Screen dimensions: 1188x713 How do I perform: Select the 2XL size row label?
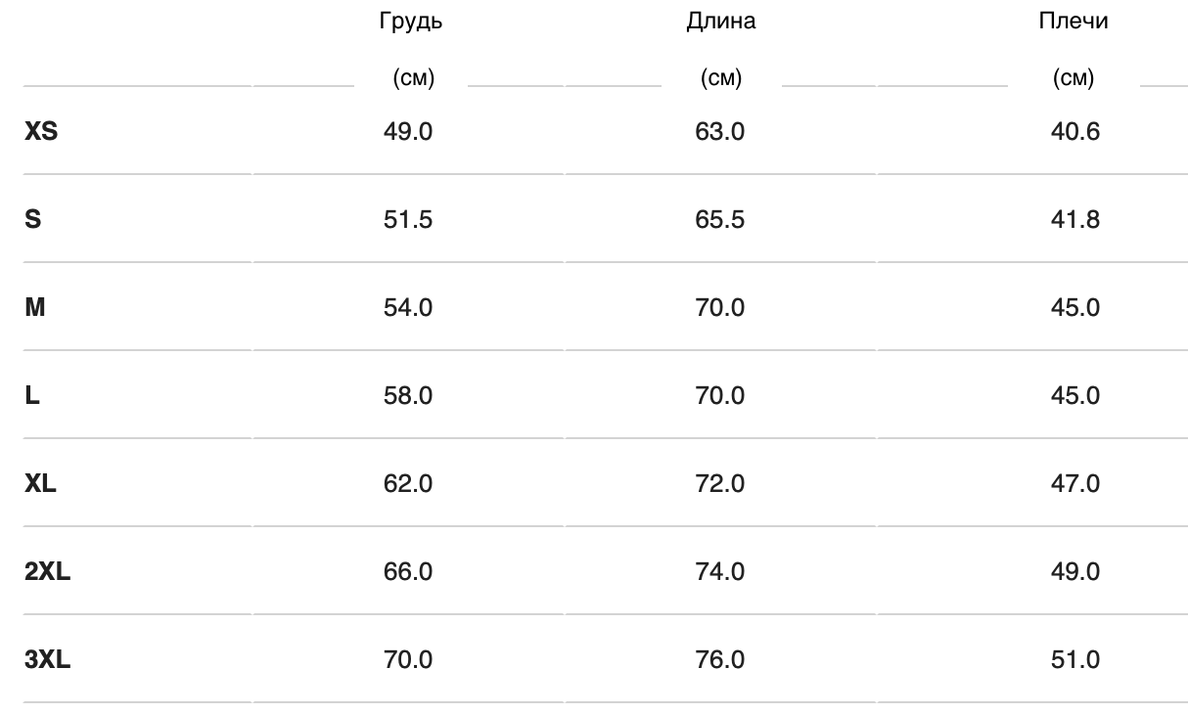tap(47, 572)
